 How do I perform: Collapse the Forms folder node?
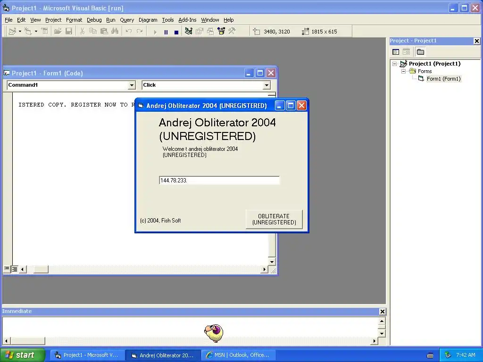pyautogui.click(x=403, y=72)
